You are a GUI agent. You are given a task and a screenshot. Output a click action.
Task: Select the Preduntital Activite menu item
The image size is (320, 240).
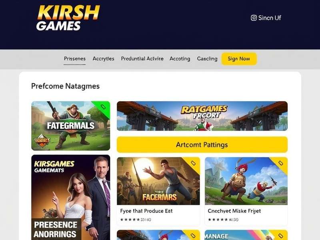tap(142, 58)
